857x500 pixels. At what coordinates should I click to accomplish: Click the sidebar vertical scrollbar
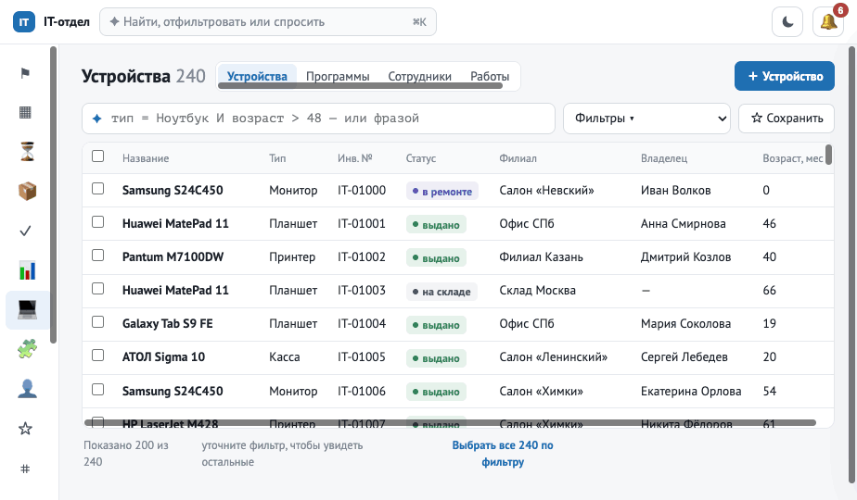(x=53, y=194)
